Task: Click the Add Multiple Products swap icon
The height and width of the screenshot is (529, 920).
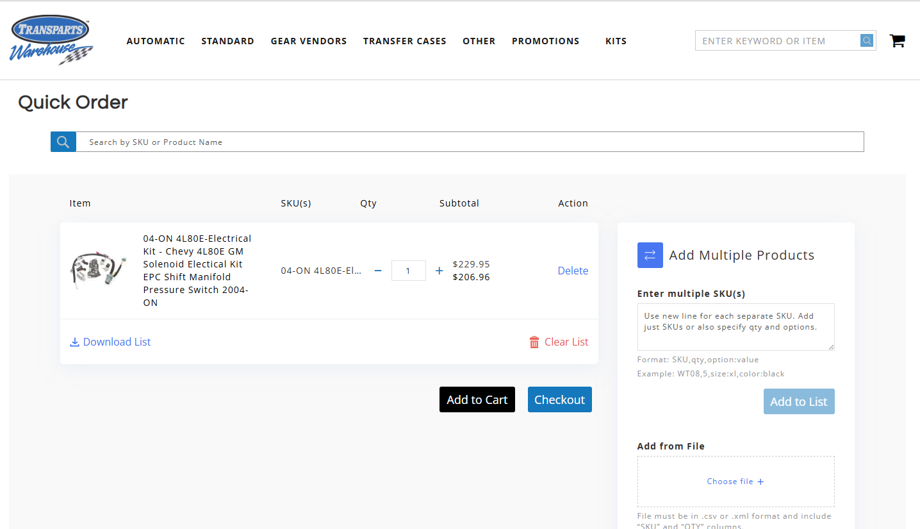Action: pyautogui.click(x=650, y=255)
